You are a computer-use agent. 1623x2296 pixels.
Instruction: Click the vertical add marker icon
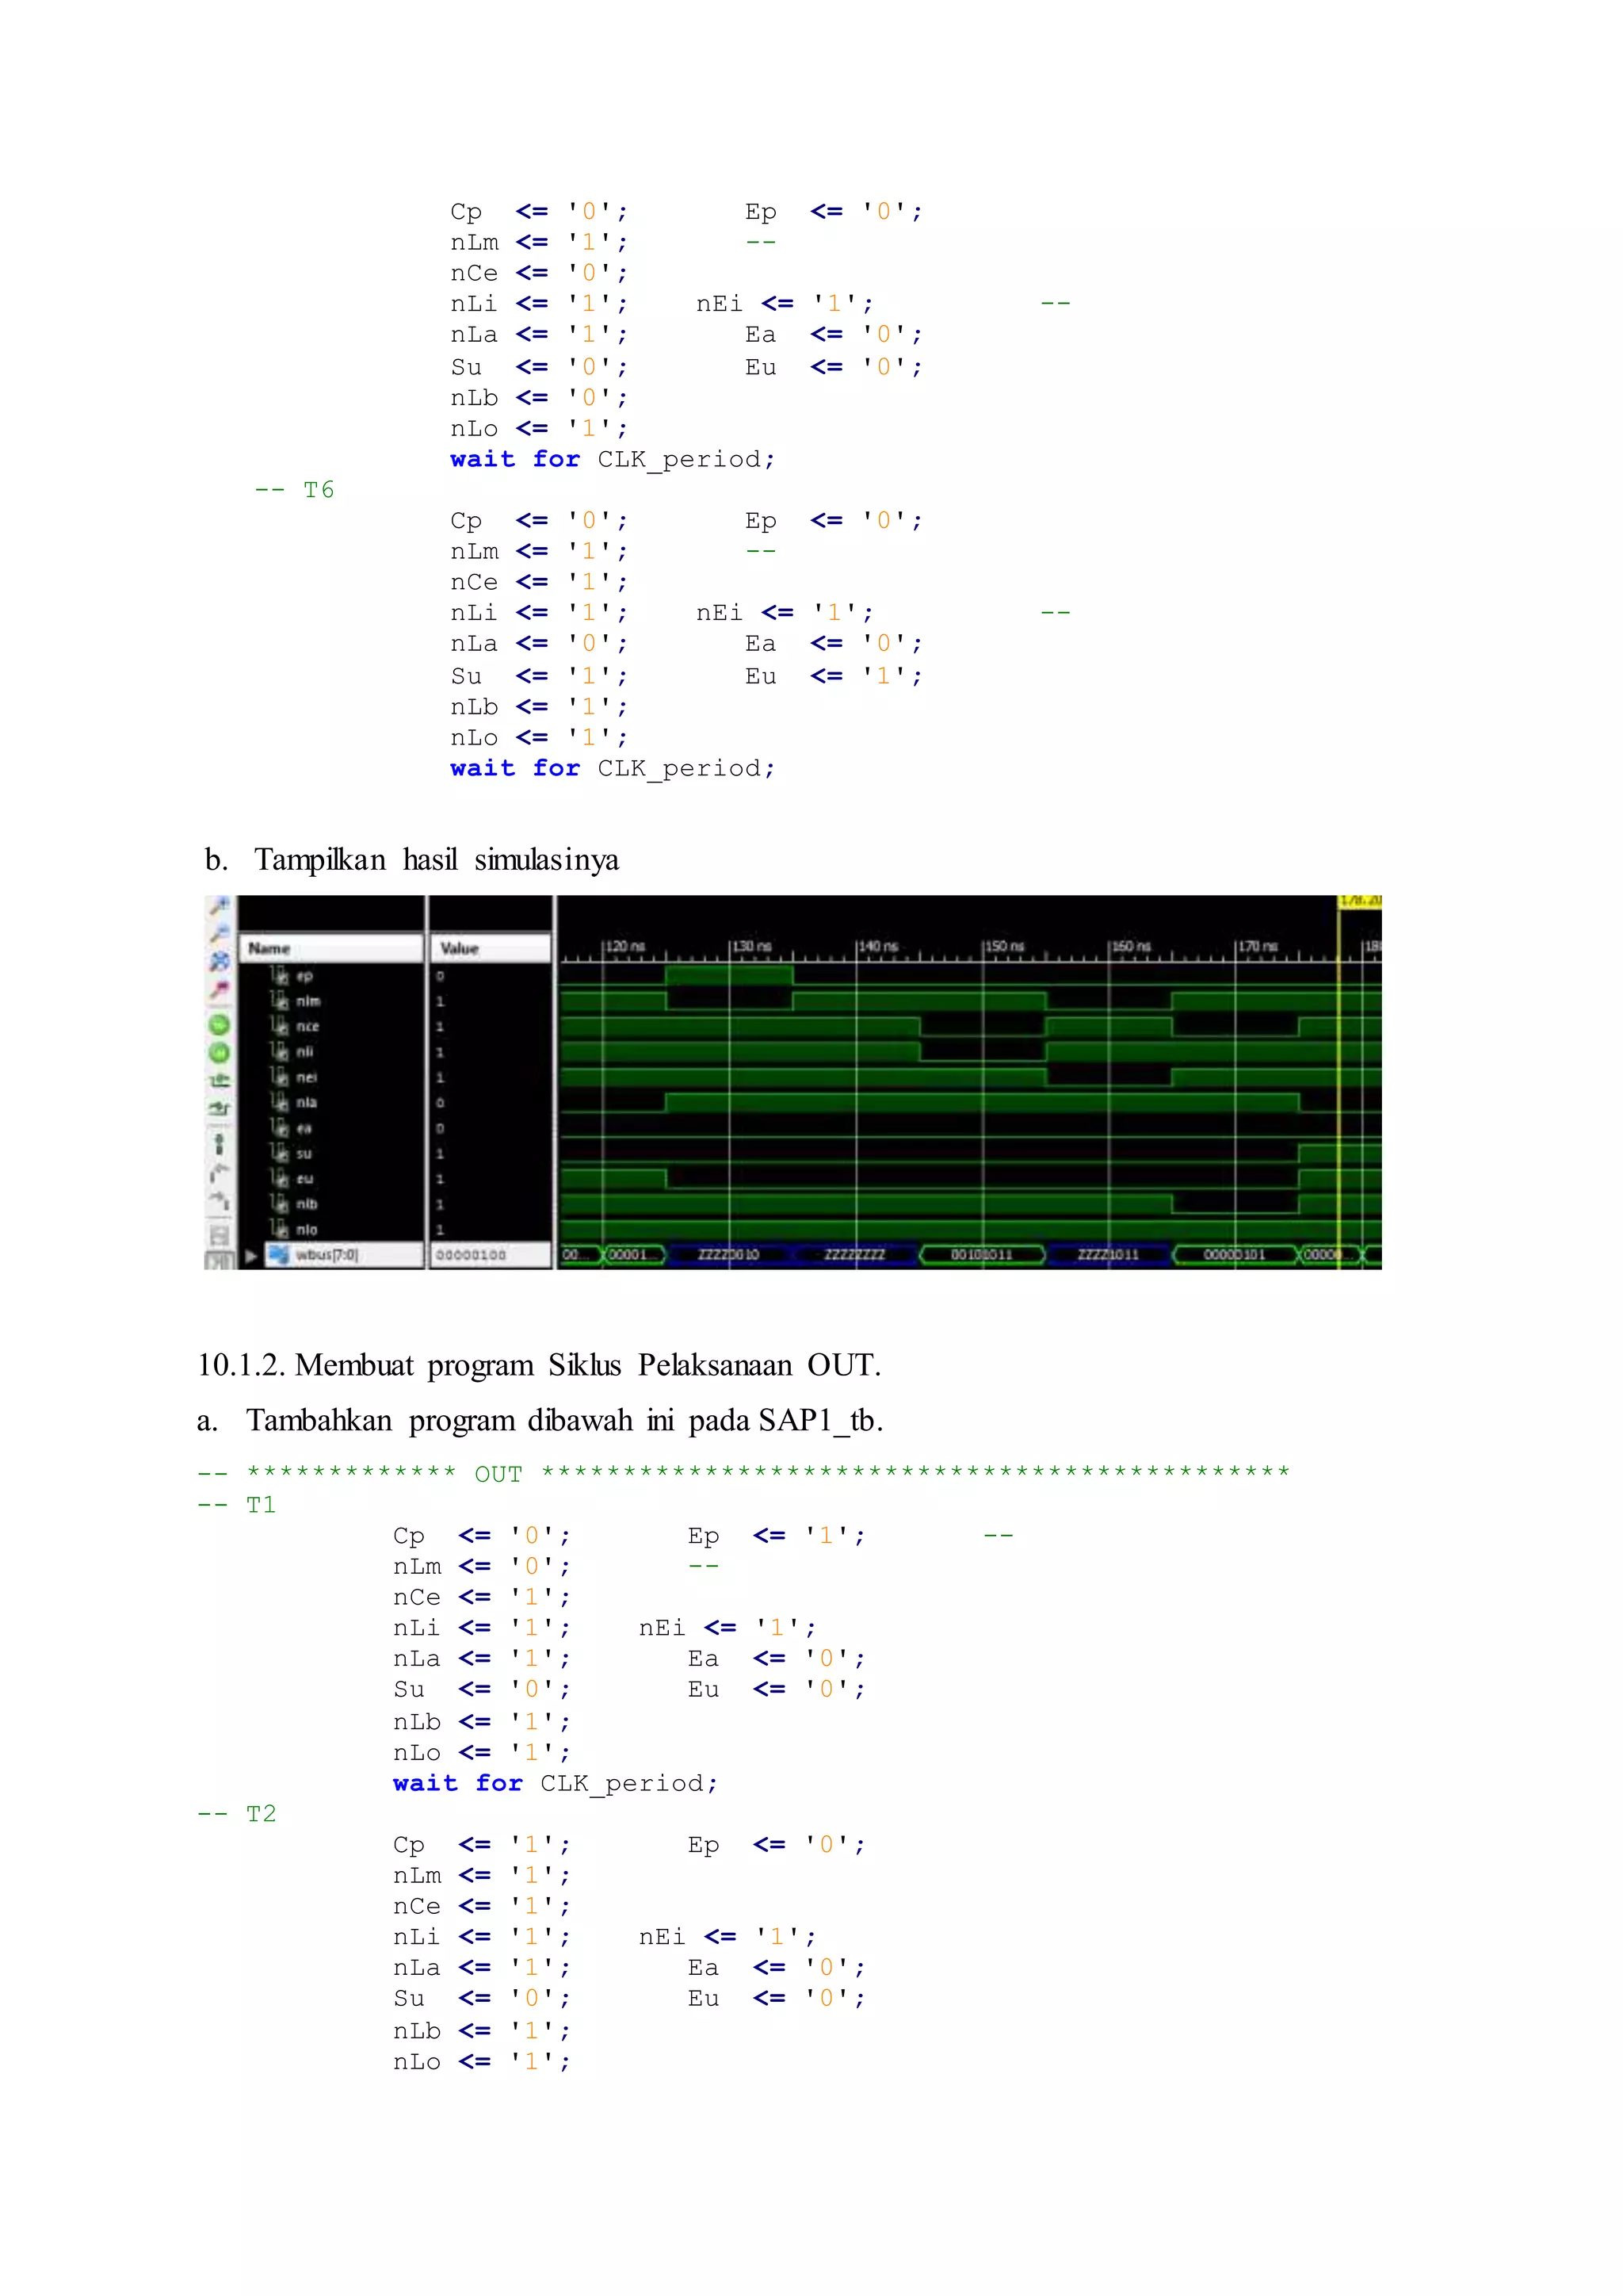(x=220, y=1143)
